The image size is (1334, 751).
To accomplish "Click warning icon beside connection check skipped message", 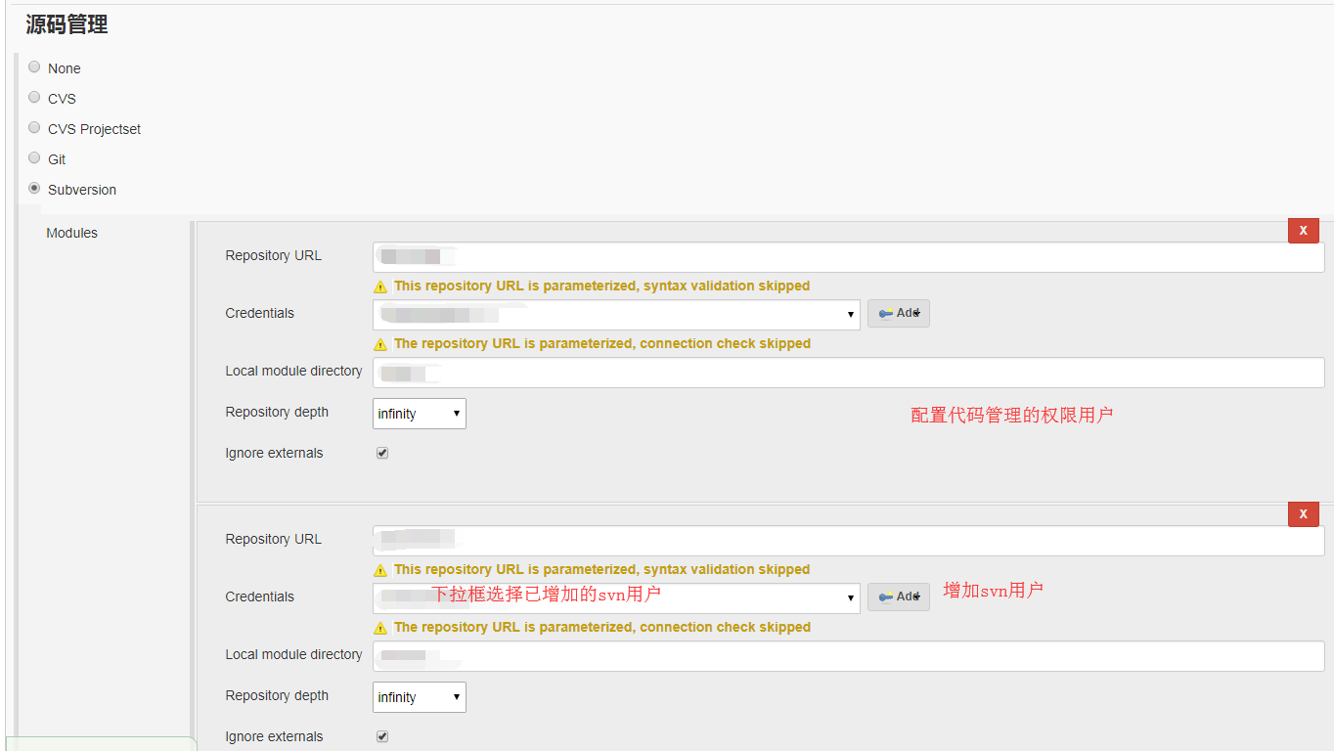I will coord(380,343).
